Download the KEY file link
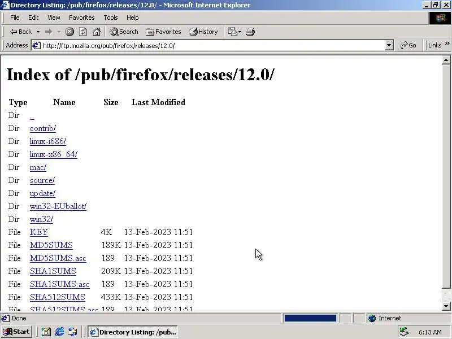This screenshot has width=452, height=339. coord(38,232)
